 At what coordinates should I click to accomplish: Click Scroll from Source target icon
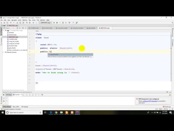coord(17,28)
